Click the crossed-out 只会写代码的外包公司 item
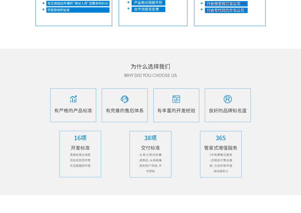This screenshot has height=213, width=301. pos(226,10)
